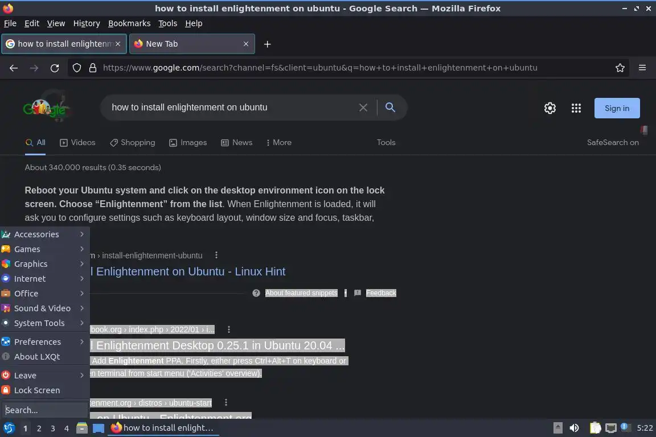Viewport: 656px width, 437px height.
Task: Click the show desktop taskbar icon
Action: (x=99, y=428)
